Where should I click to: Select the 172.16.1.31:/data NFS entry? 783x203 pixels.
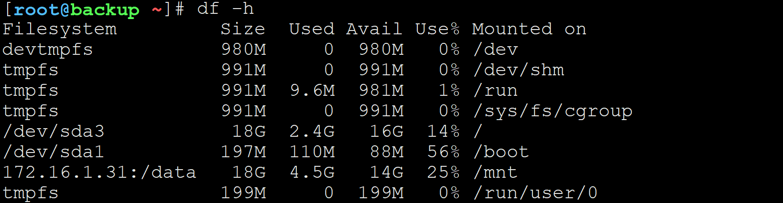[x=99, y=173]
